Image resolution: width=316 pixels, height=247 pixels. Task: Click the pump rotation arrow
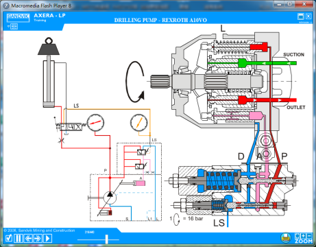tap(135, 82)
